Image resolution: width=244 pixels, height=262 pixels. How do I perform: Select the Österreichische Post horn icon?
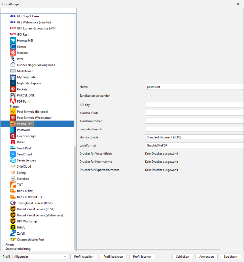(13, 239)
